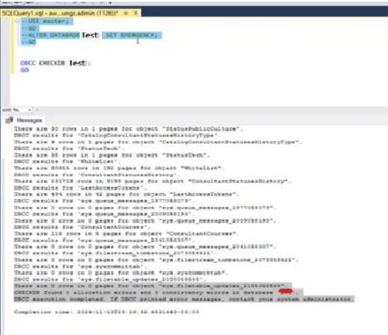The height and width of the screenshot is (335, 388).
Task: Click the StatusPublicCulture rows message line
Action: [x=128, y=129]
